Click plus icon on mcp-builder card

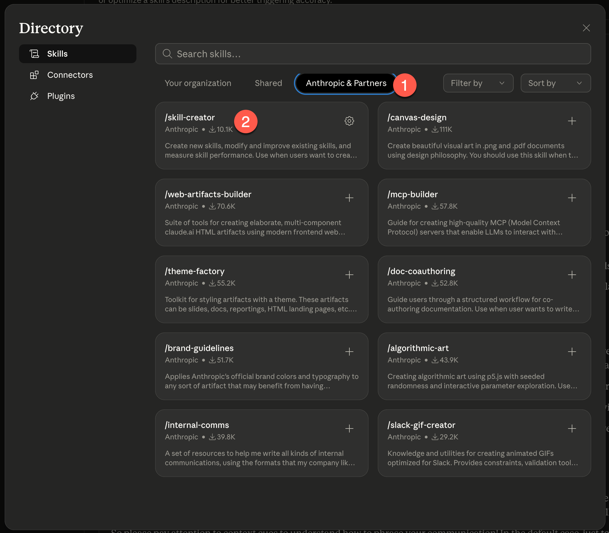tap(572, 198)
